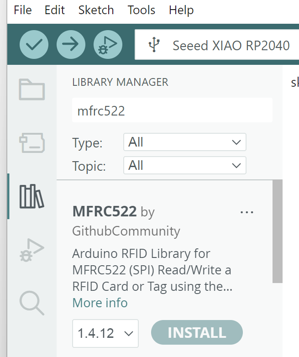Open the MFRC522 library more options menu
The height and width of the screenshot is (357, 299).
[x=247, y=212]
